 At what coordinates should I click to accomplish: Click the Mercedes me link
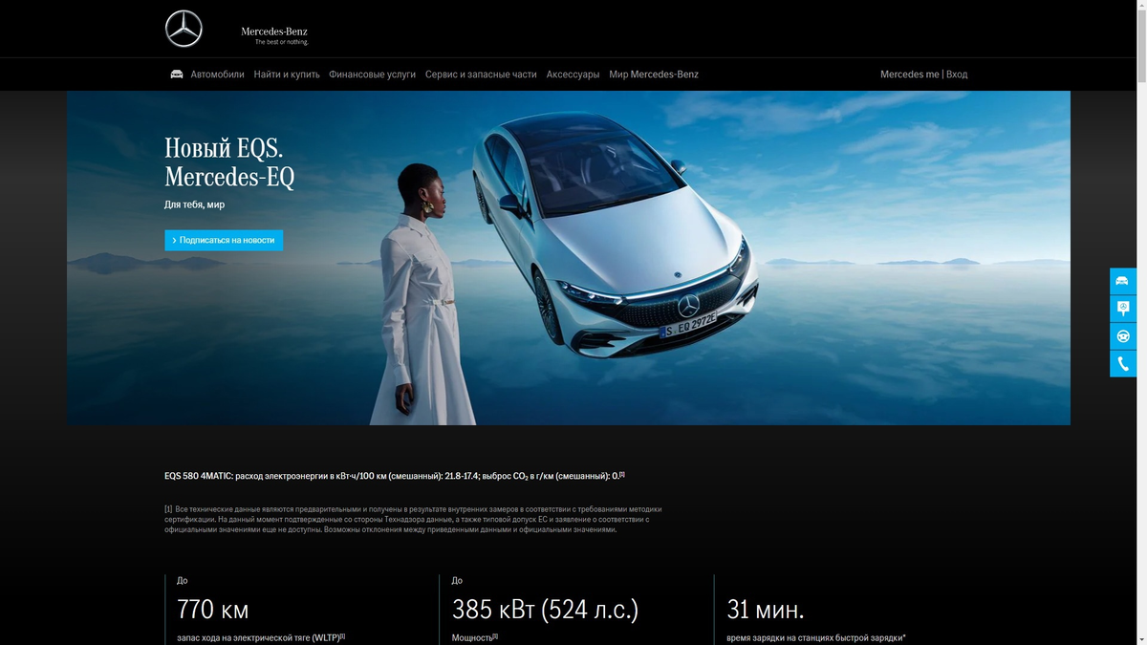tap(909, 75)
